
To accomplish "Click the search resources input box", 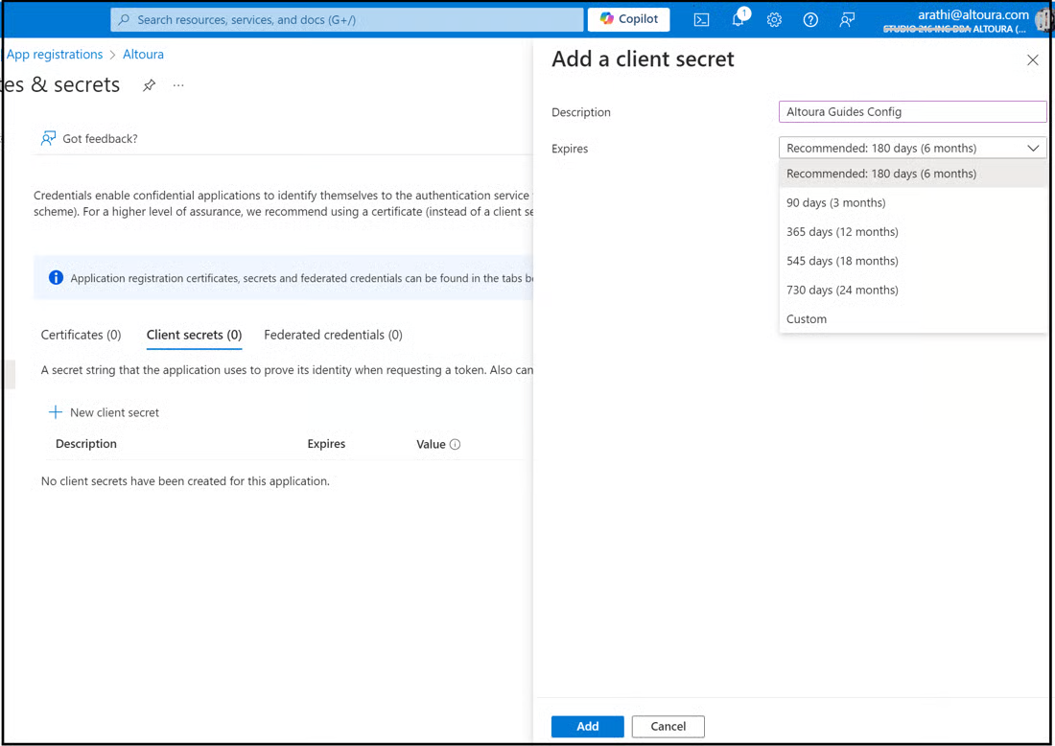I will (x=347, y=19).
